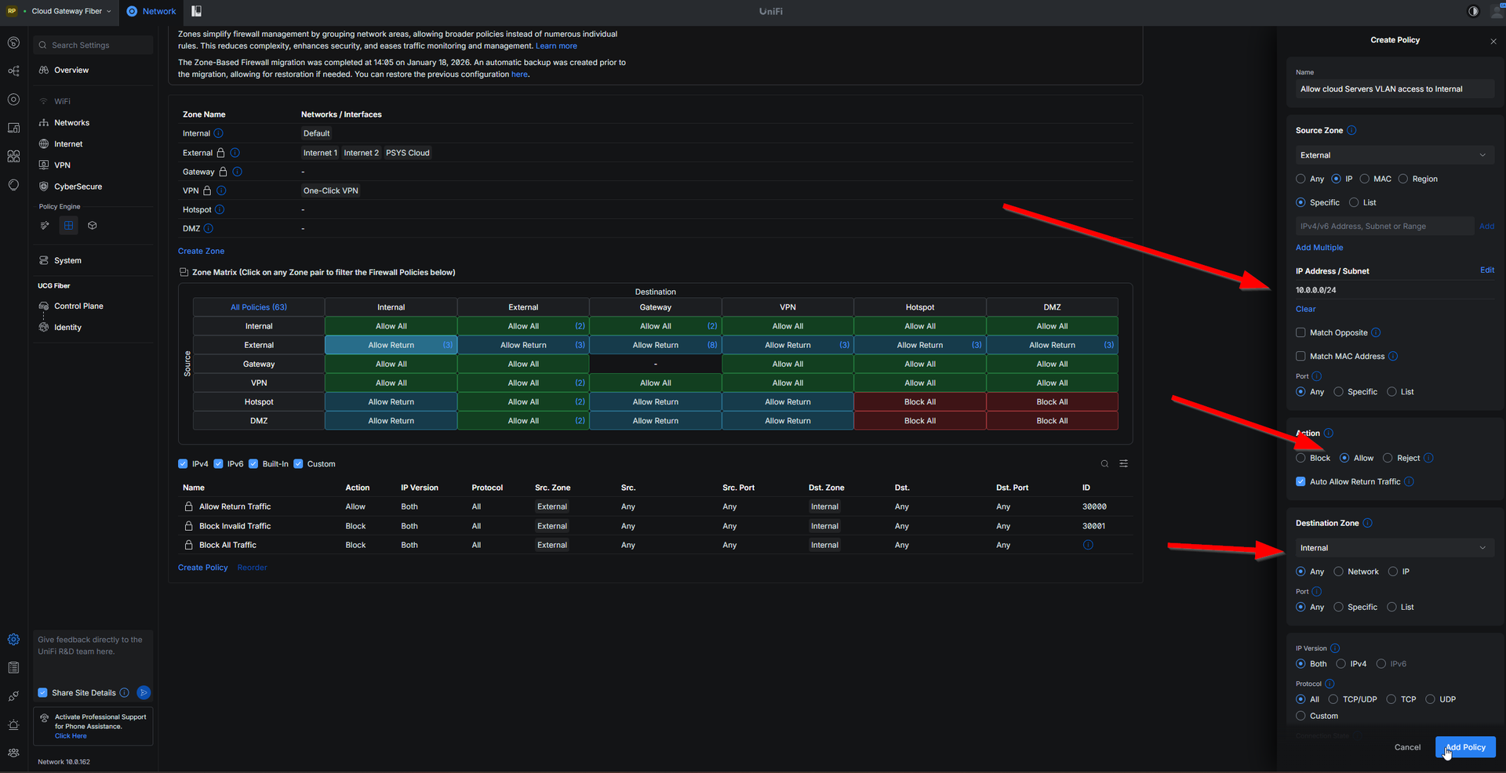Enable the Match Opposite checkbox
The image size is (1506, 773).
1300,332
